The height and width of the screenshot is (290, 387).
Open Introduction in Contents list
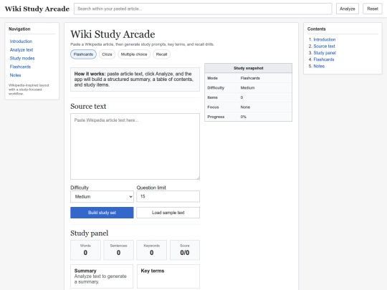tap(325, 39)
